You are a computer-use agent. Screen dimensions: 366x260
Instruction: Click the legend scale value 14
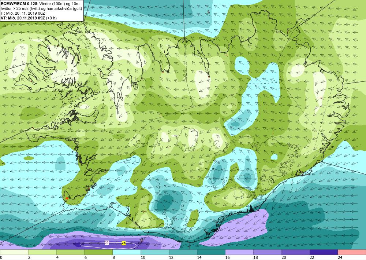pyautogui.click(x=199, y=257)
